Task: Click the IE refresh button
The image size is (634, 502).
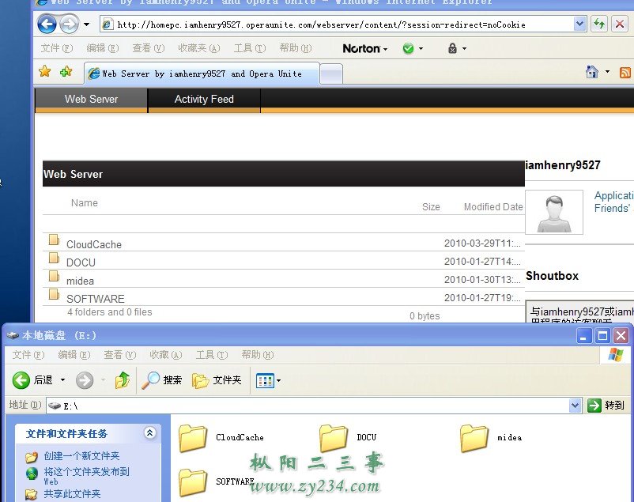Action: pyautogui.click(x=599, y=25)
